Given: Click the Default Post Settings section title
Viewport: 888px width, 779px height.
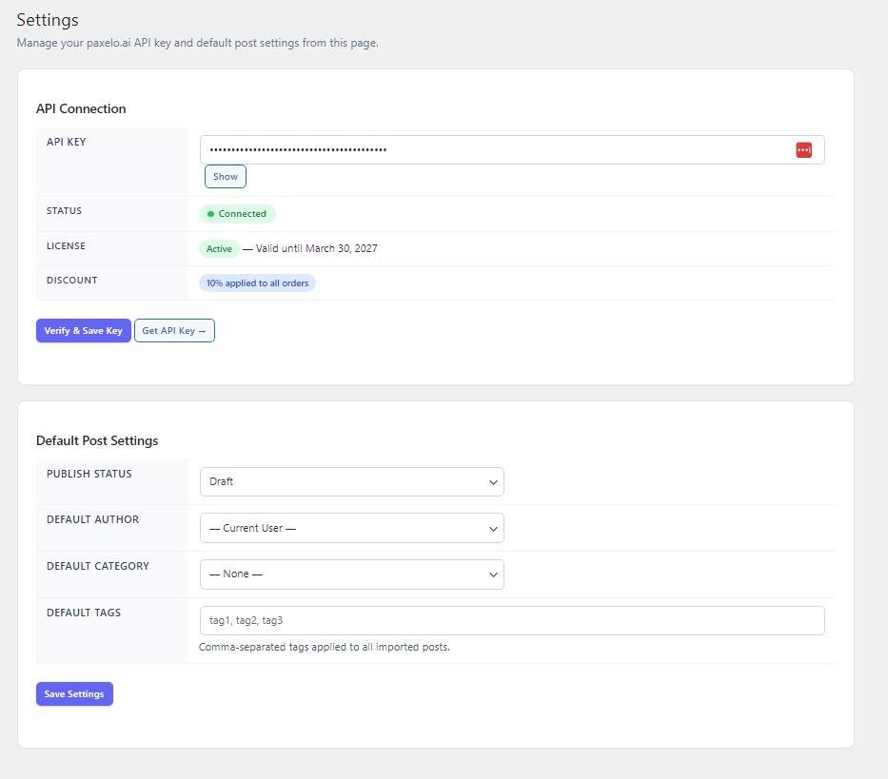Looking at the screenshot, I should pos(96,440).
